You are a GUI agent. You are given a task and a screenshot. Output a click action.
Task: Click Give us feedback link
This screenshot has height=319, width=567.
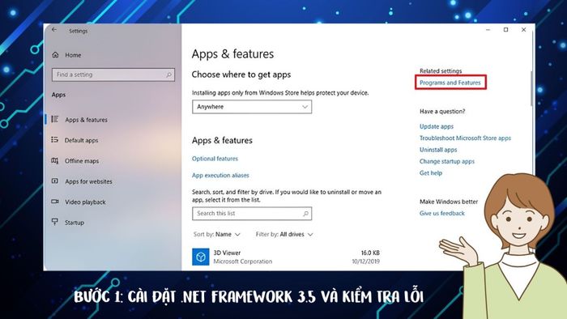[x=442, y=213]
